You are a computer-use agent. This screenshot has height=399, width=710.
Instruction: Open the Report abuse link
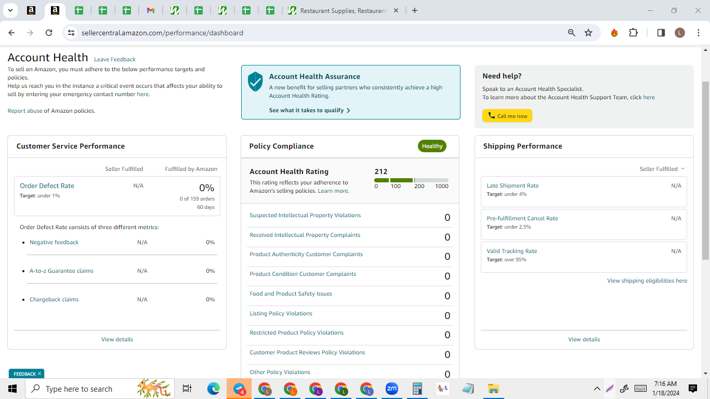[x=25, y=111]
